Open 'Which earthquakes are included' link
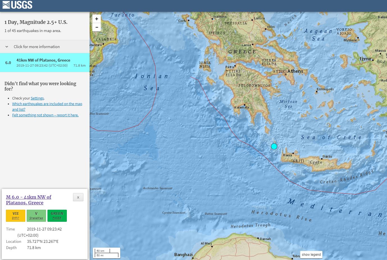This screenshot has height=260, width=387. [x=47, y=104]
